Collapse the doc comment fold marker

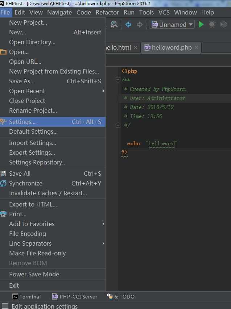click(x=118, y=80)
